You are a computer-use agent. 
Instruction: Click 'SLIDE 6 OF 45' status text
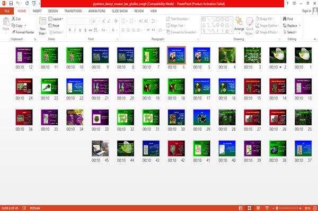[x=10, y=208]
